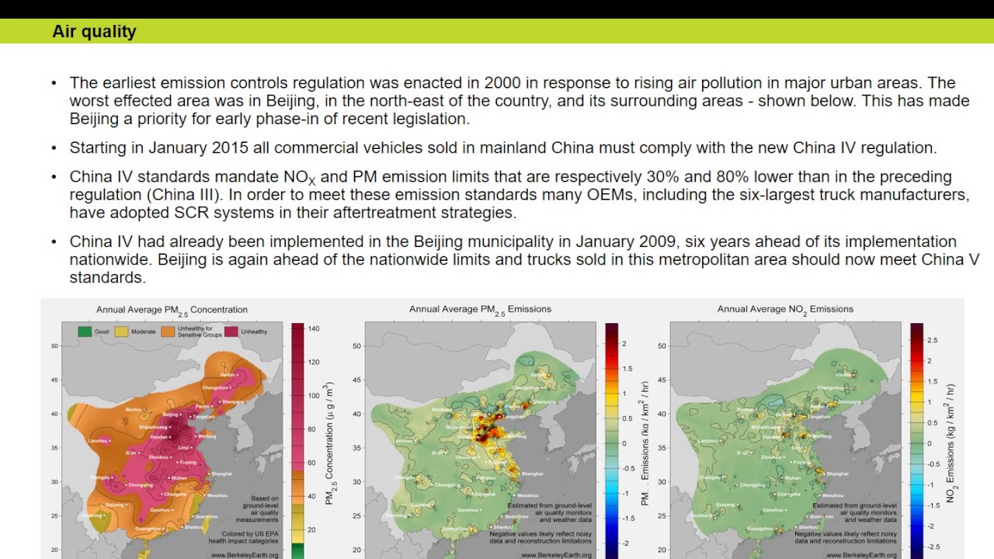Screen dimensions: 994x559
Task: Click 'Chongqing' on the NO2 Emissions map
Action: point(752,485)
